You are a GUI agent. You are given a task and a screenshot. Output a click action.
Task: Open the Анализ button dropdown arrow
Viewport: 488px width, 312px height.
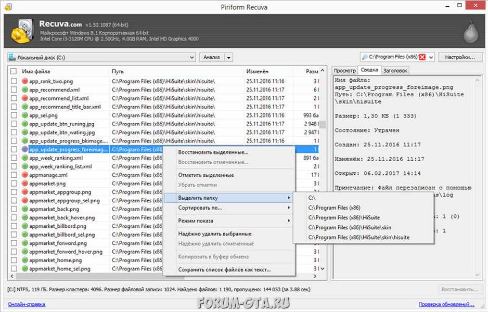(229, 58)
